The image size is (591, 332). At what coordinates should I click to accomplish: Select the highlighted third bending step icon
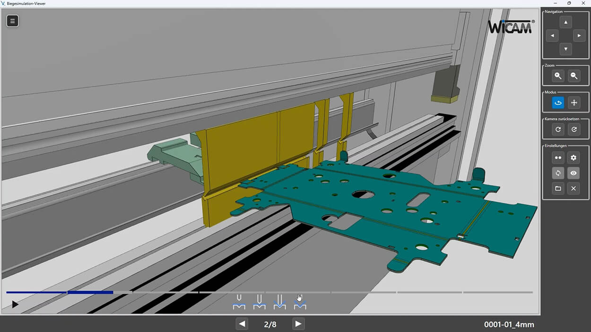(x=279, y=301)
